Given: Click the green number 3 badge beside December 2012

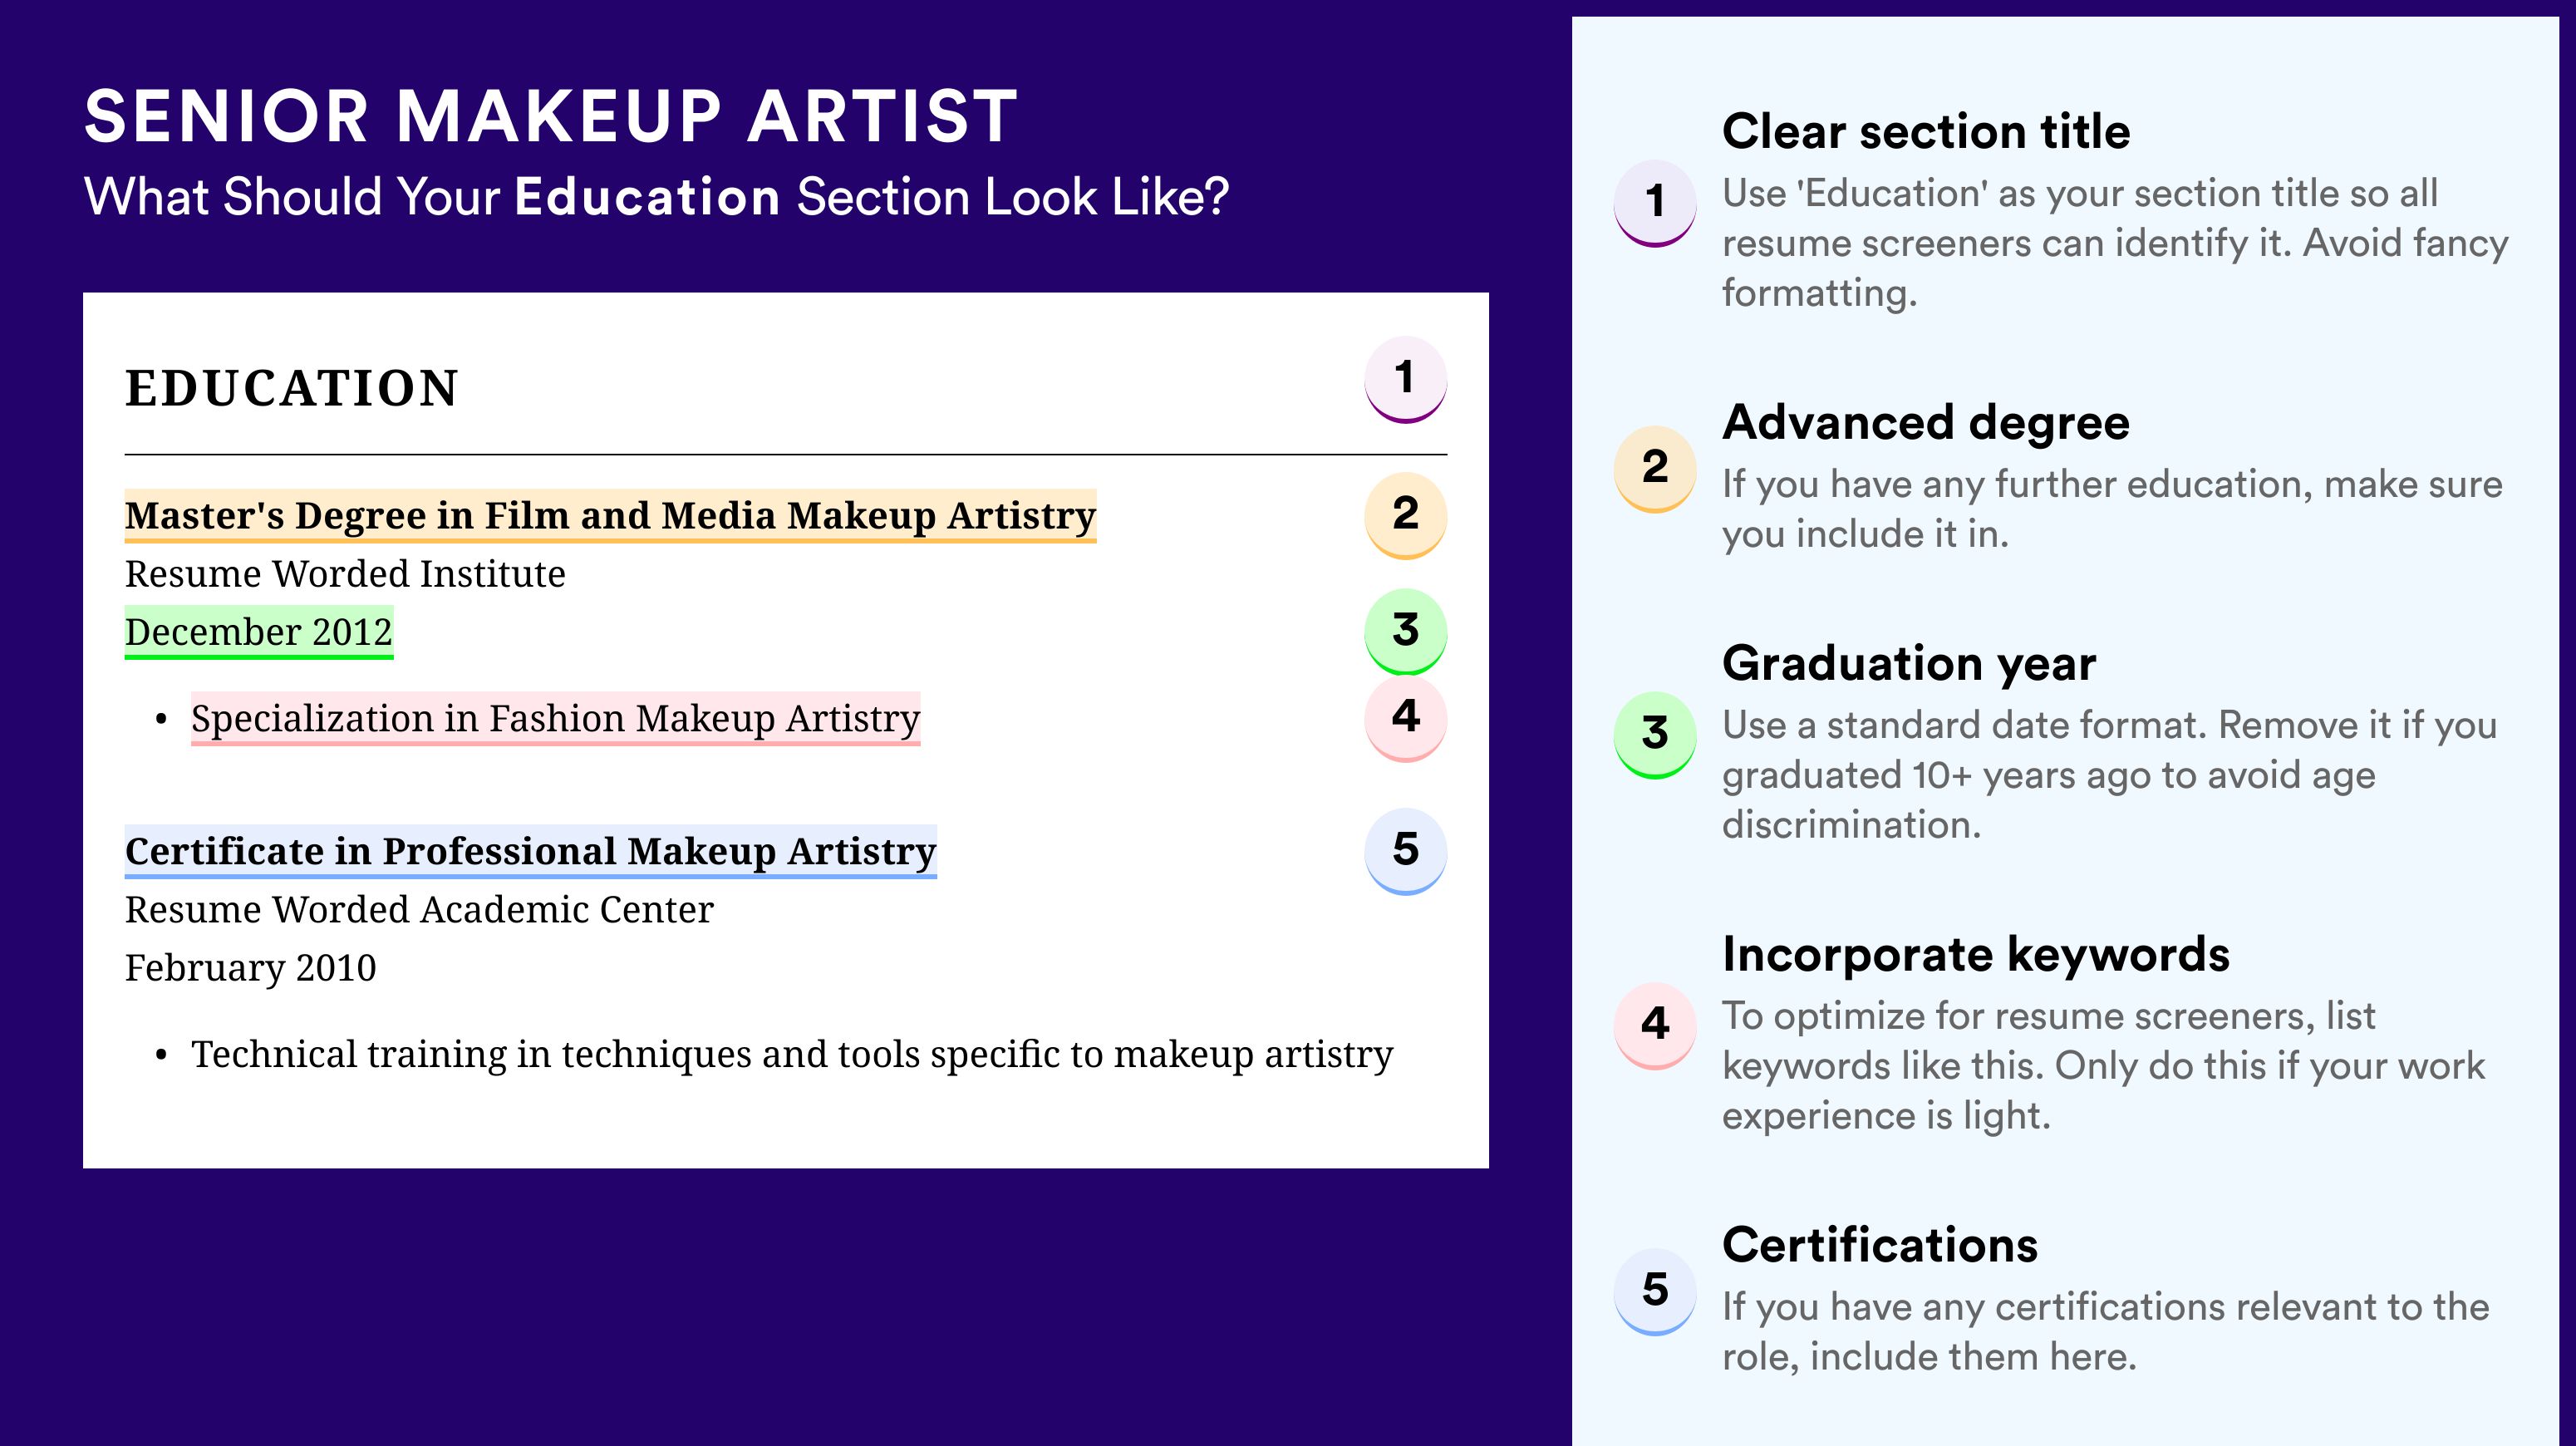Looking at the screenshot, I should click(1405, 631).
